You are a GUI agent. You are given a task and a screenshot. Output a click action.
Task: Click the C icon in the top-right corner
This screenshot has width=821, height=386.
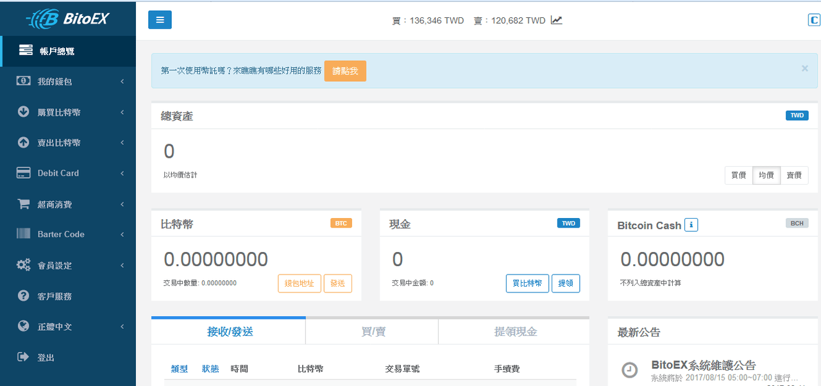[x=814, y=20]
